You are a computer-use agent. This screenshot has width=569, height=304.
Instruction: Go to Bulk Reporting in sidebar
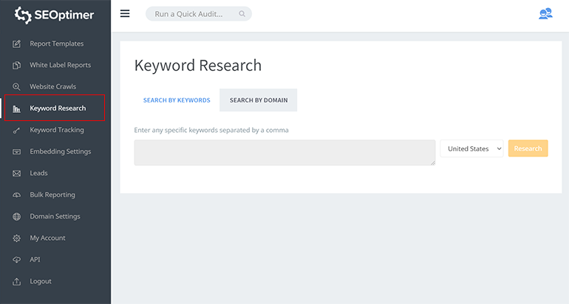click(x=52, y=195)
